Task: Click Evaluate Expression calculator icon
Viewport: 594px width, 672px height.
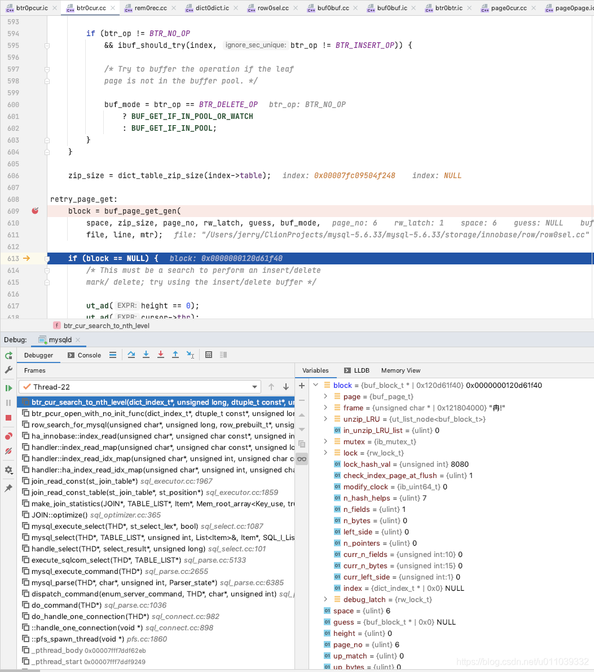Action: [x=209, y=355]
